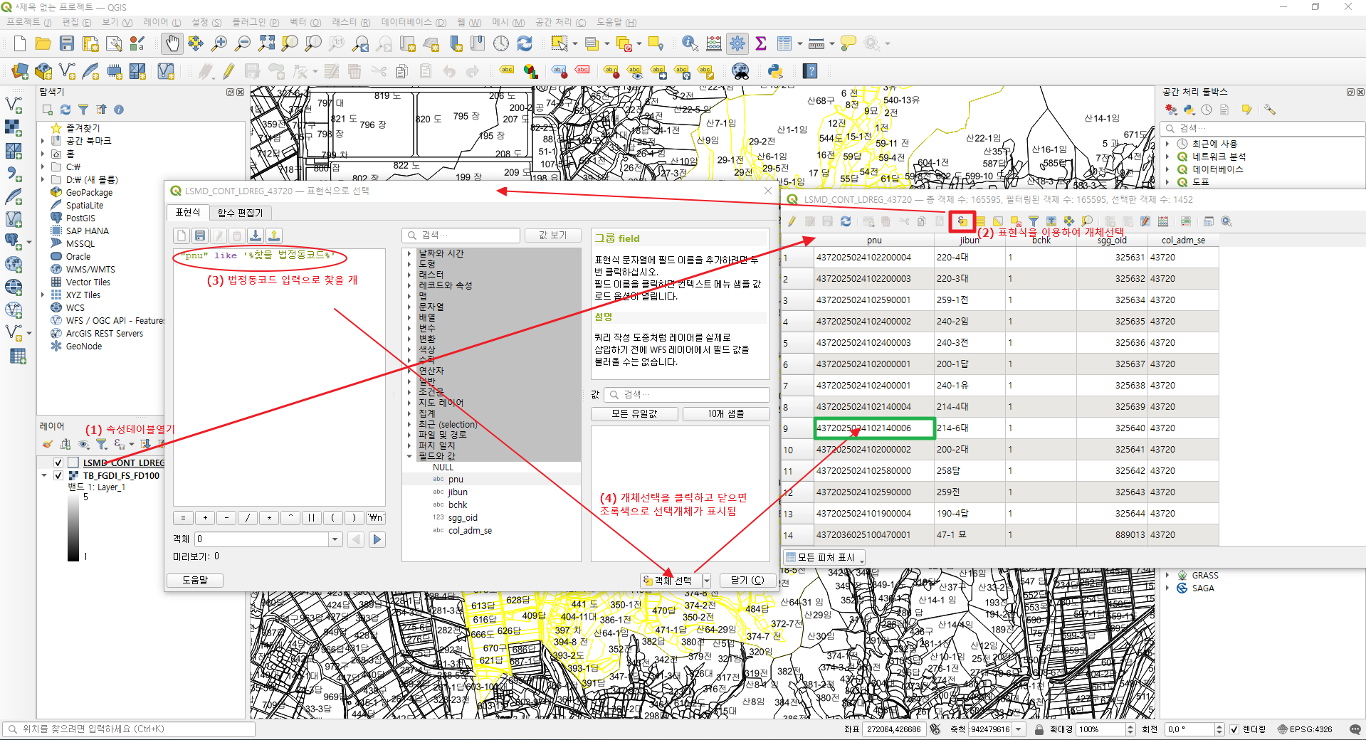Activate the Pan Map hand tool
Viewport: 1366px width, 740px height.
click(172, 43)
